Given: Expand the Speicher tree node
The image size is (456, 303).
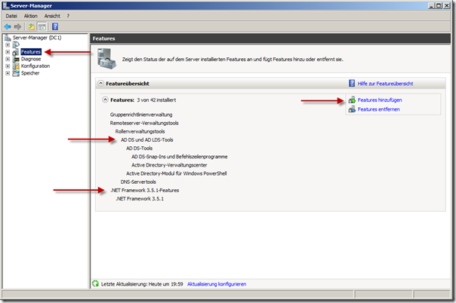Looking at the screenshot, I should [x=8, y=73].
